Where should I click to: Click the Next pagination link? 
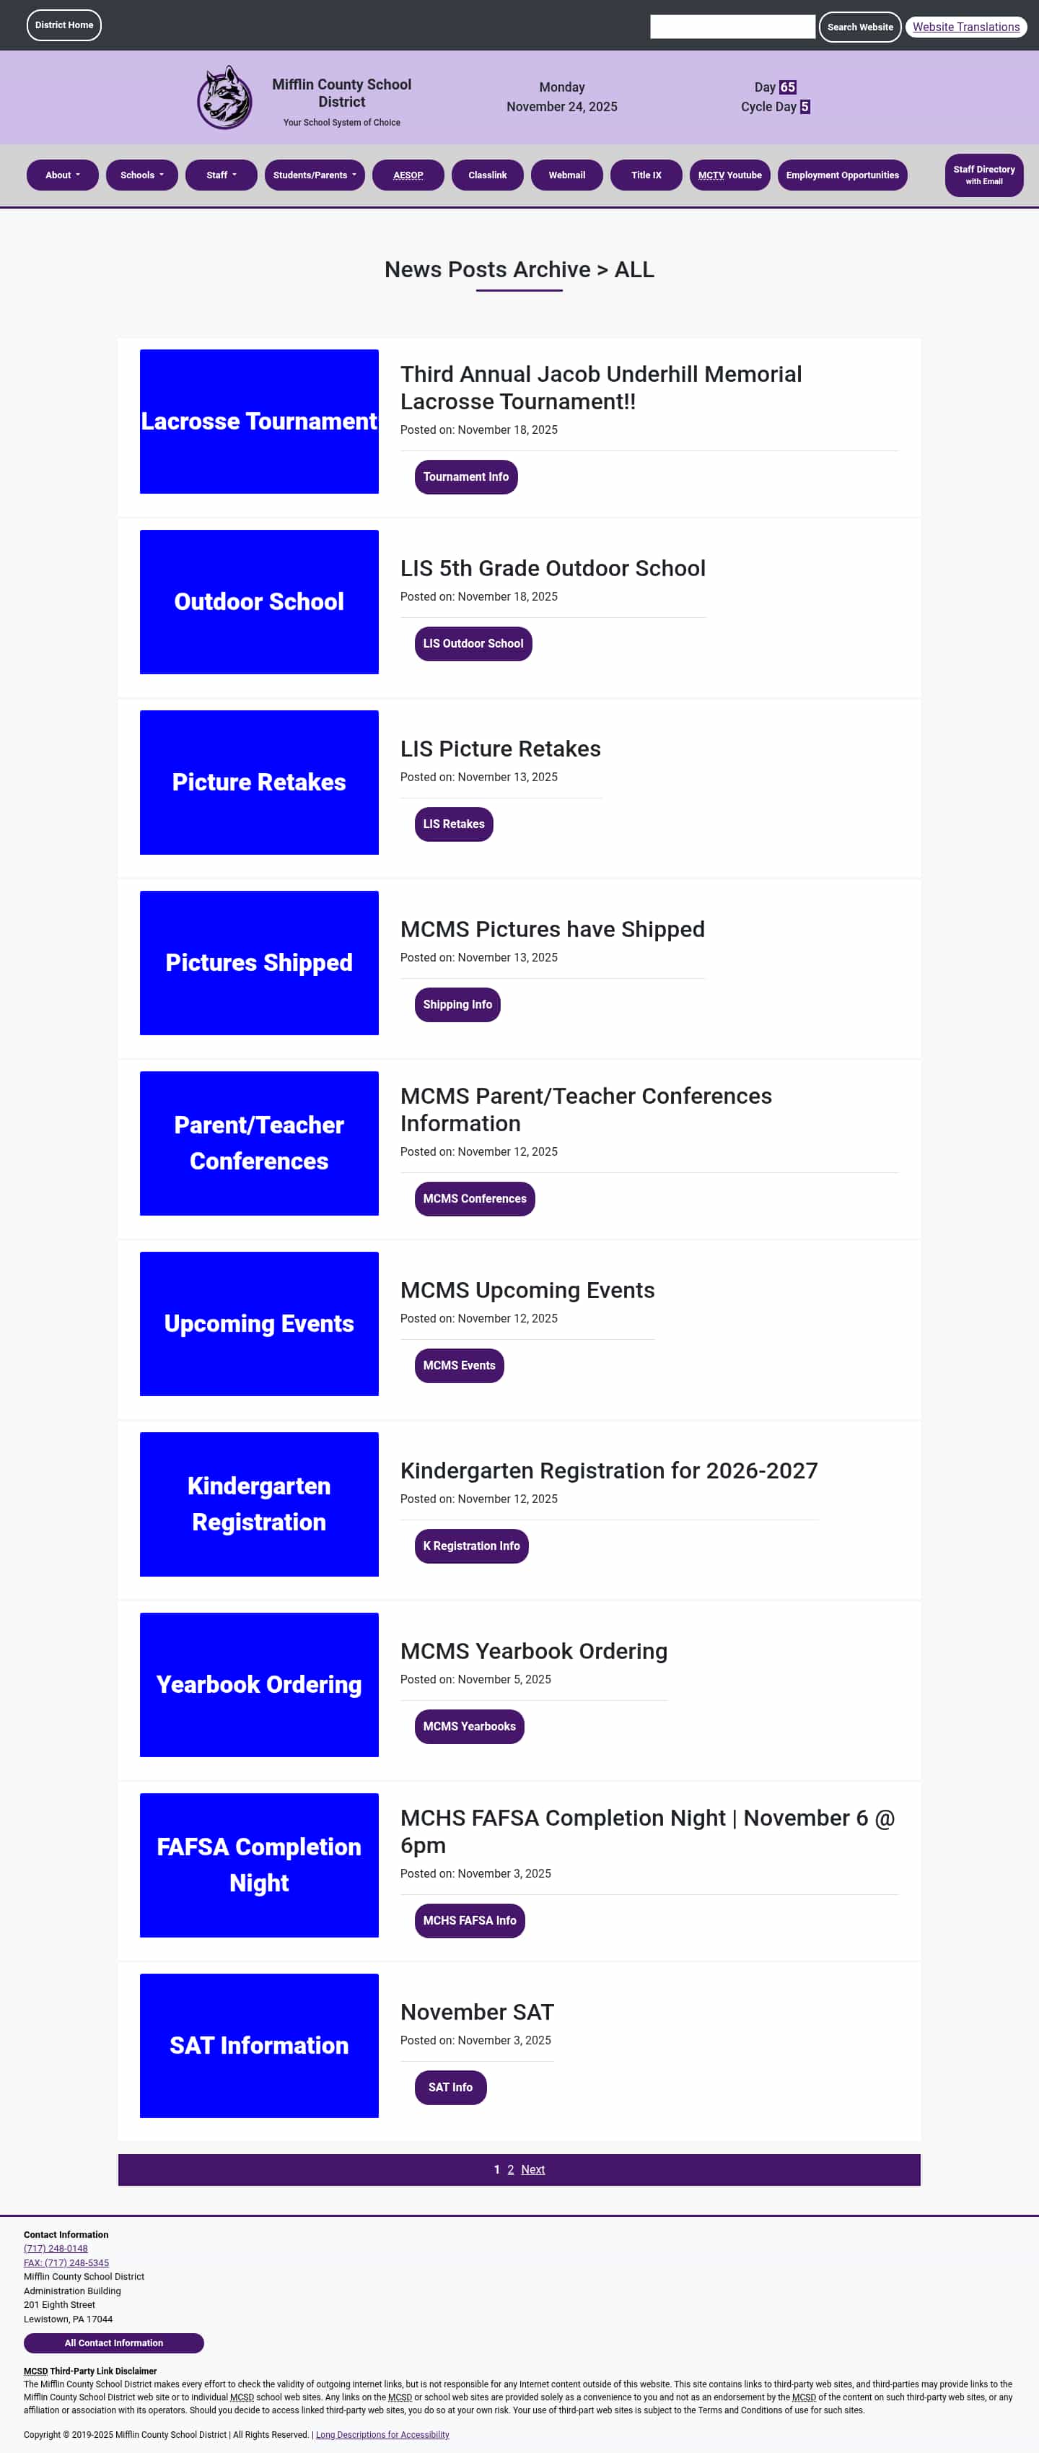pyautogui.click(x=532, y=2169)
